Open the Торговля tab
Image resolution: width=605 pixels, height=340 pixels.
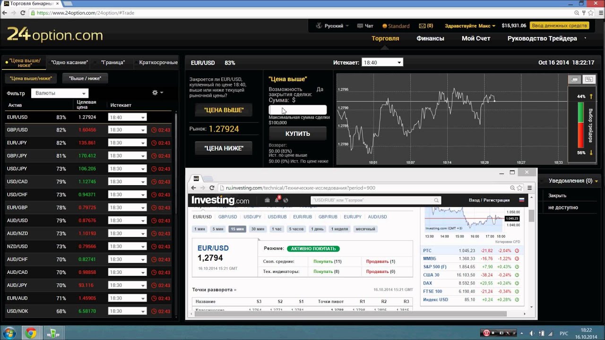[x=385, y=39]
